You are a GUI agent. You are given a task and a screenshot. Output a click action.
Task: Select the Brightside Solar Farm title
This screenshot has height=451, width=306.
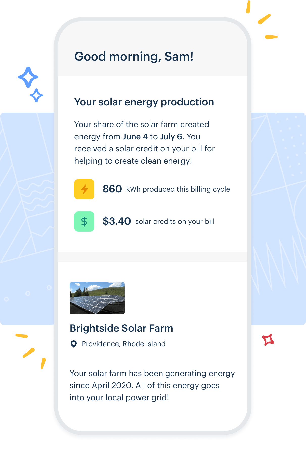[121, 328]
